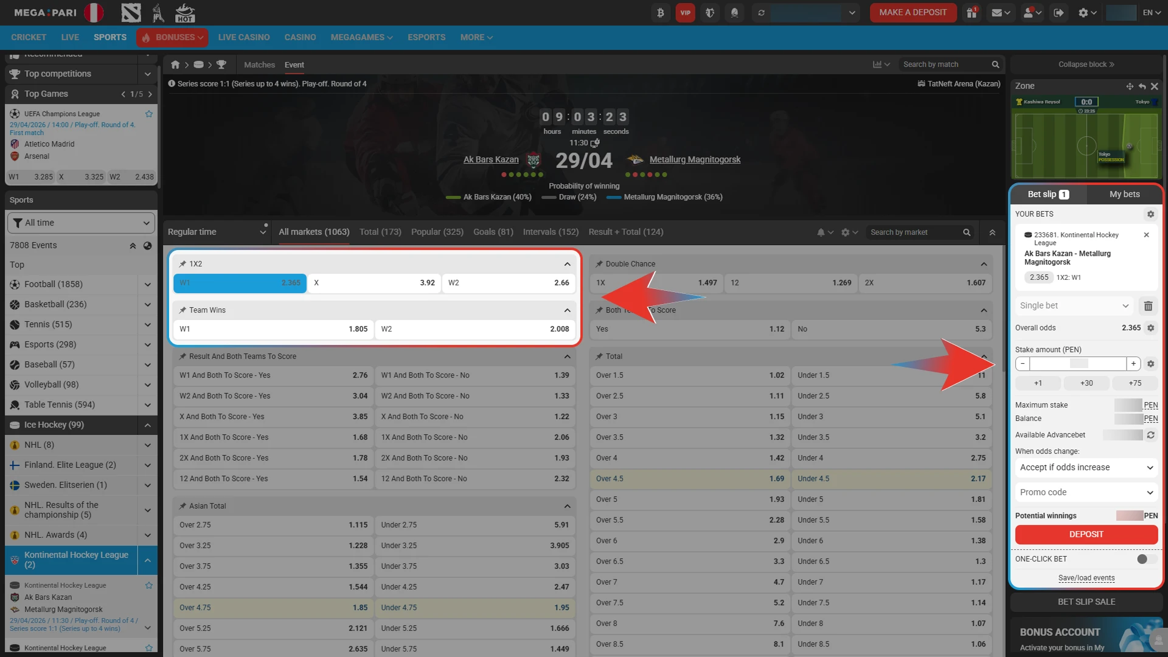
Task: Open the Ak Bars Kazan team link
Action: [491, 160]
